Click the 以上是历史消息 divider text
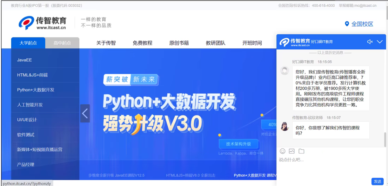 coord(330,53)
